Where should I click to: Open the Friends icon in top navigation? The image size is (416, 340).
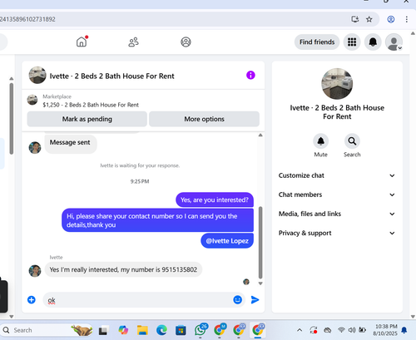click(x=133, y=42)
